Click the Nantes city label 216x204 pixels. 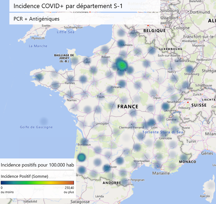(x=72, y=100)
